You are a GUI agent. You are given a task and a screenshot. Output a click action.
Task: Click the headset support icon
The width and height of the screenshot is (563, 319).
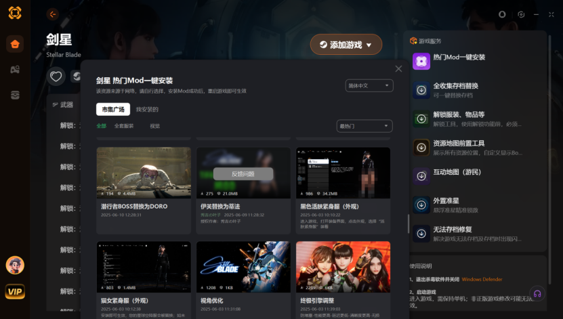pos(537,293)
